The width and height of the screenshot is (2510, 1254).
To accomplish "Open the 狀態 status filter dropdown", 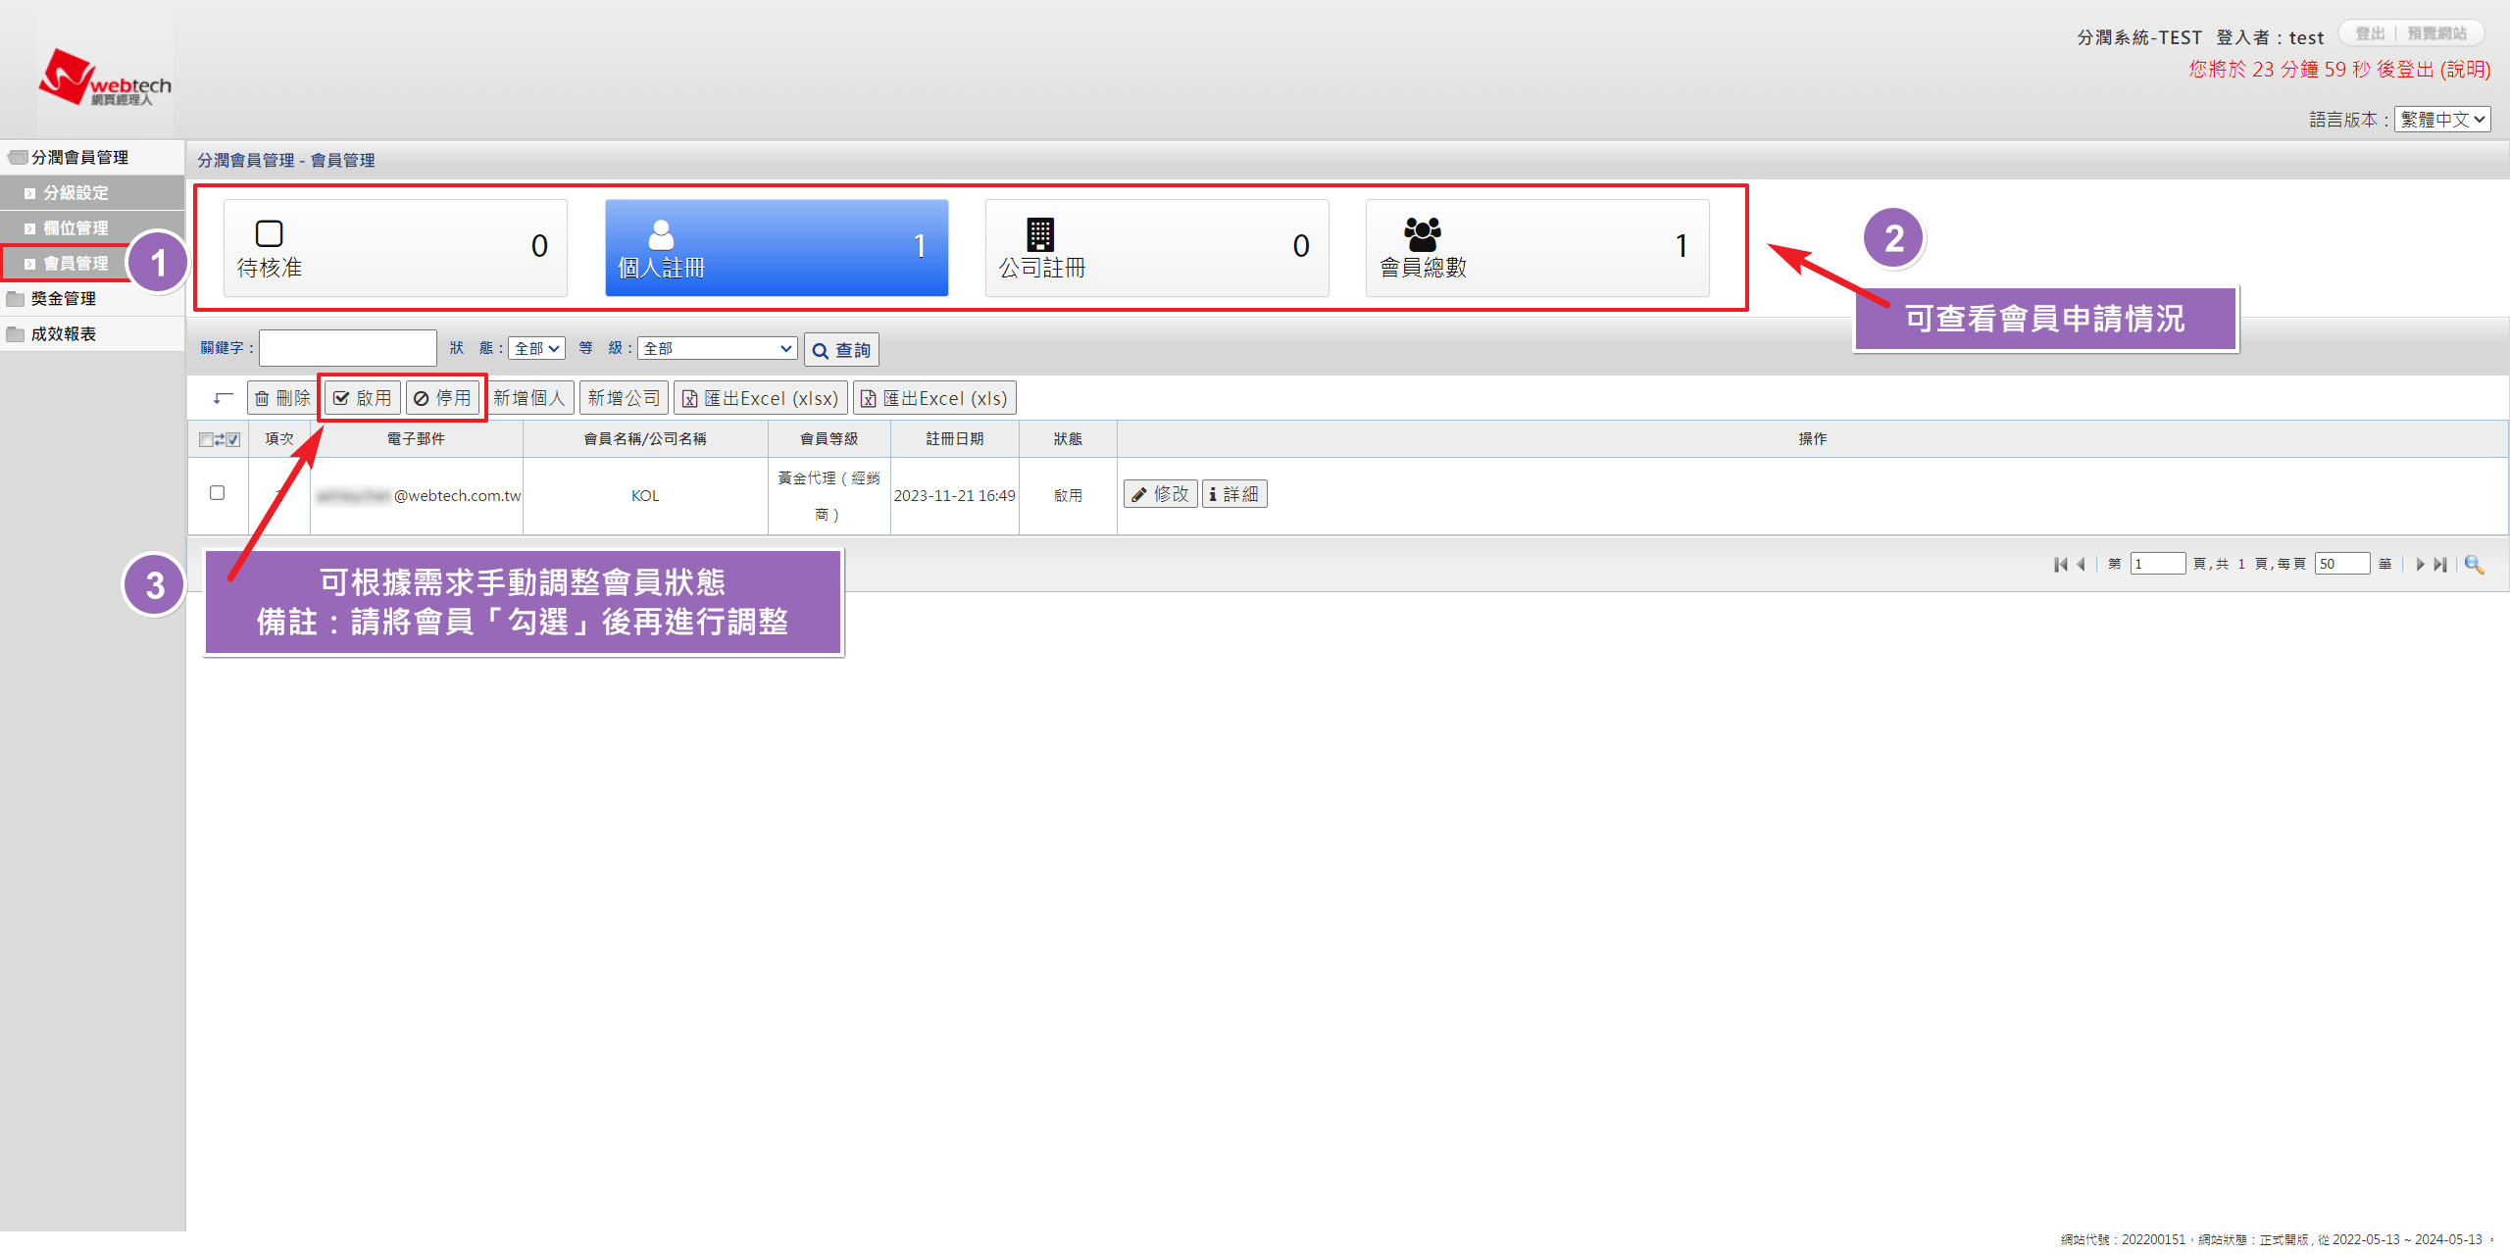I will tap(536, 348).
